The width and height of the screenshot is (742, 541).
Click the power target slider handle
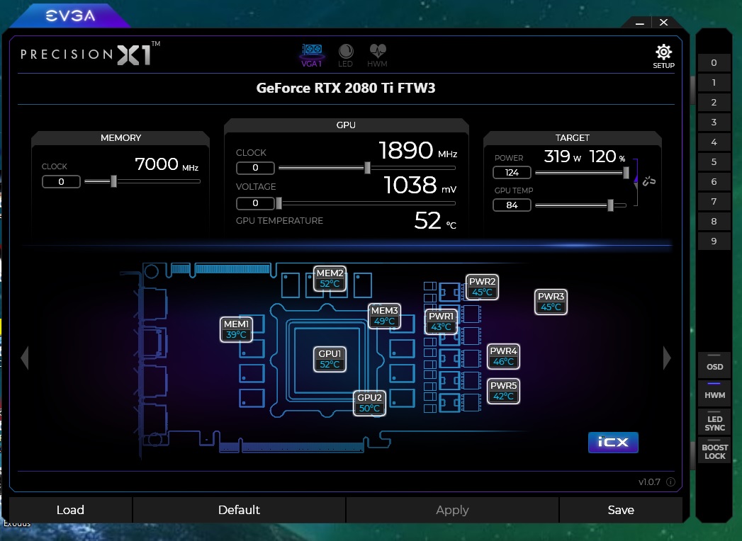click(x=626, y=173)
